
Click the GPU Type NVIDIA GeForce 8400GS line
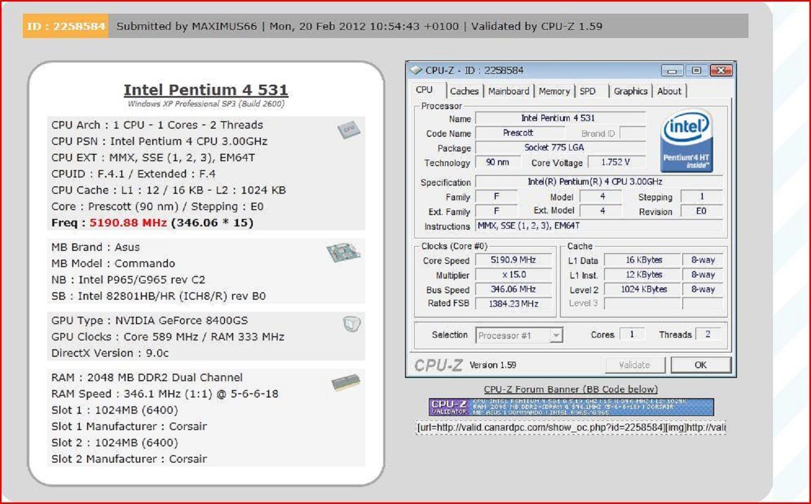pyautogui.click(x=149, y=320)
